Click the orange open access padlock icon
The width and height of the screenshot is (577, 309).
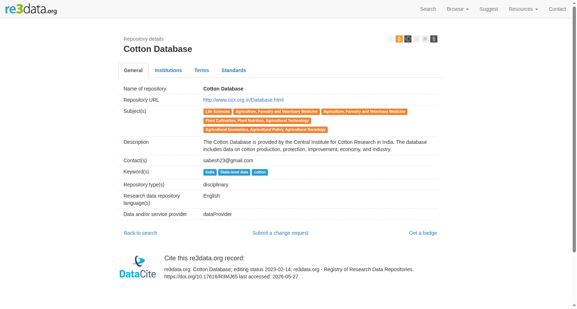399,39
